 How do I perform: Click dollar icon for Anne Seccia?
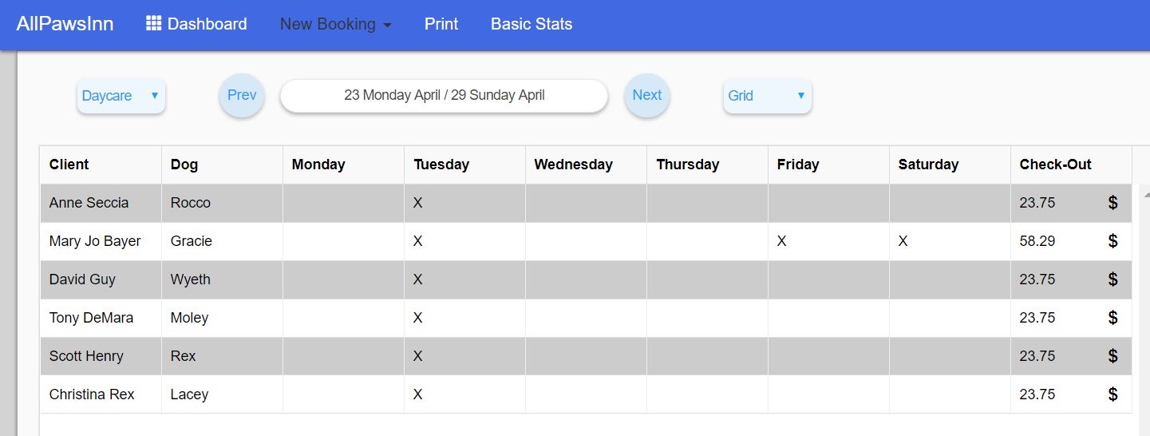pyautogui.click(x=1113, y=203)
